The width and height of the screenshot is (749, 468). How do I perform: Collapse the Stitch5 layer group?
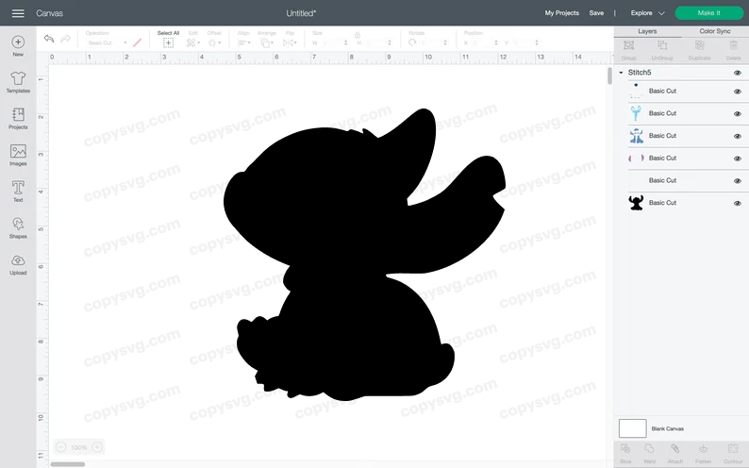(621, 73)
